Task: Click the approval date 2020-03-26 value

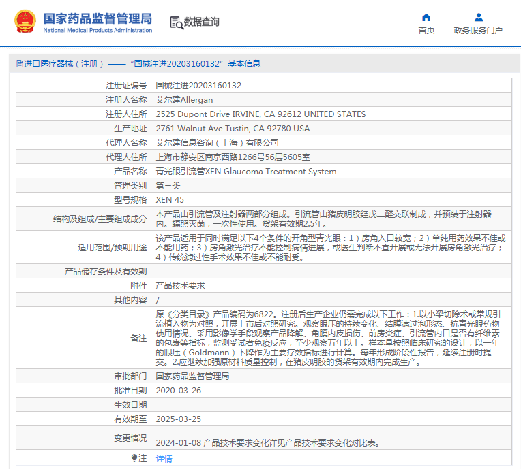Action: point(179,391)
